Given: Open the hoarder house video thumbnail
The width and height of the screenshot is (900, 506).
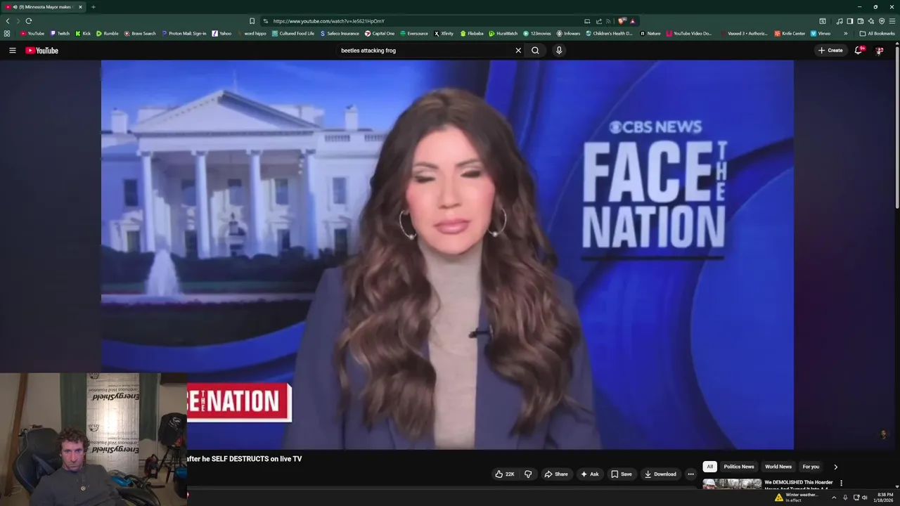Looking at the screenshot, I should pos(732,484).
